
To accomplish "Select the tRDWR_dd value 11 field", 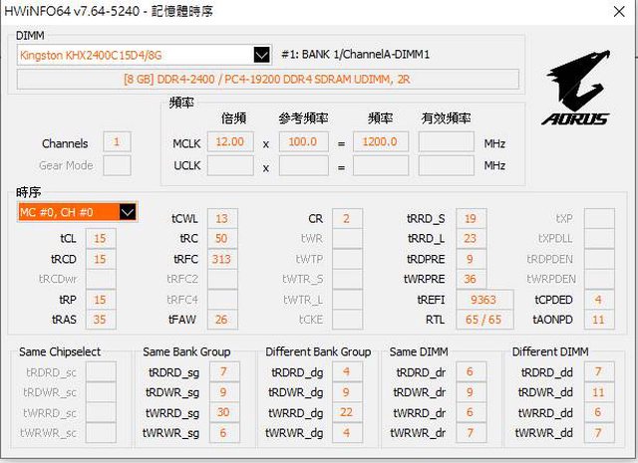I will pyautogui.click(x=597, y=392).
